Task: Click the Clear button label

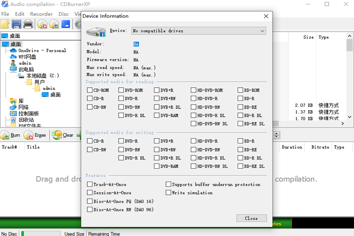Action: coord(68,135)
